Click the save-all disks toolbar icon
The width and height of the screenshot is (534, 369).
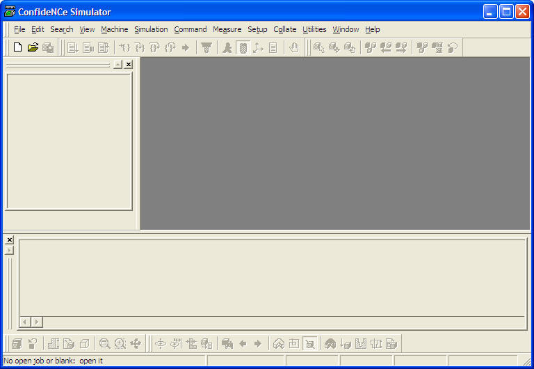coord(48,47)
